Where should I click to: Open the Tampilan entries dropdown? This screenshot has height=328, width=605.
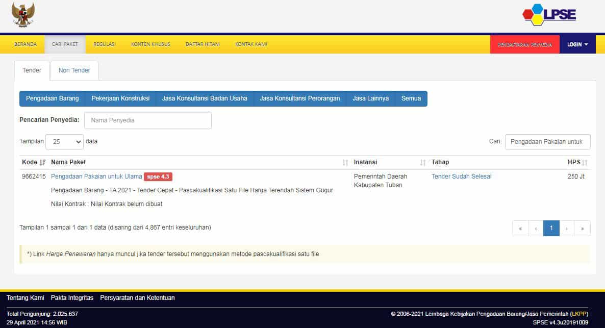click(64, 142)
